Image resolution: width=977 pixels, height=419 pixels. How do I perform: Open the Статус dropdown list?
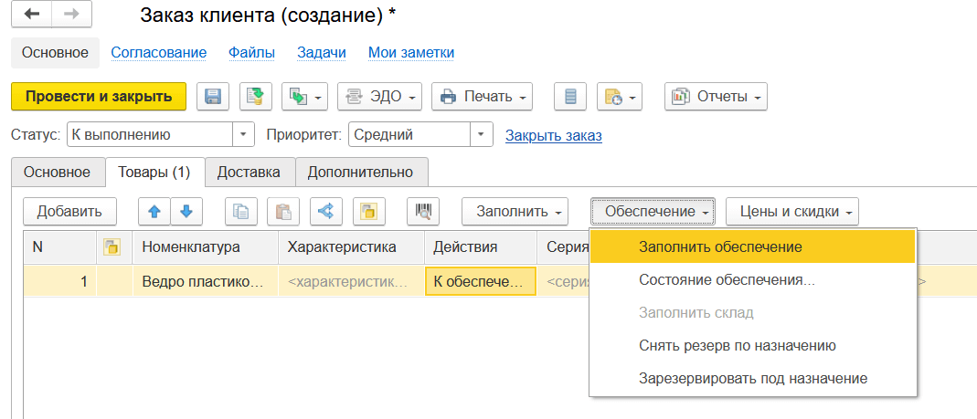243,135
